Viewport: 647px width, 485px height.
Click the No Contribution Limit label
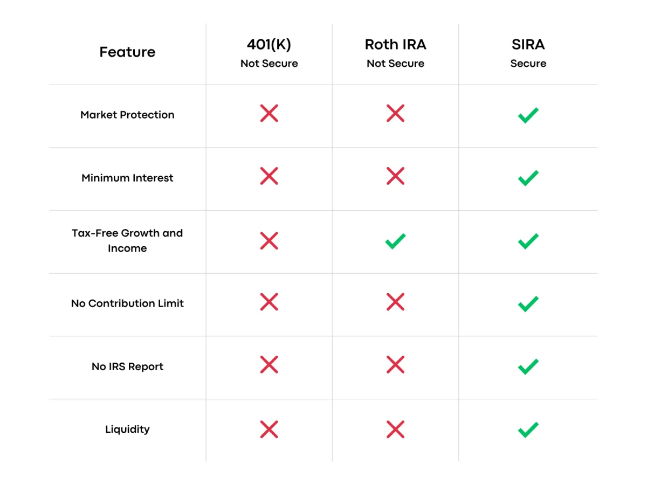click(127, 303)
